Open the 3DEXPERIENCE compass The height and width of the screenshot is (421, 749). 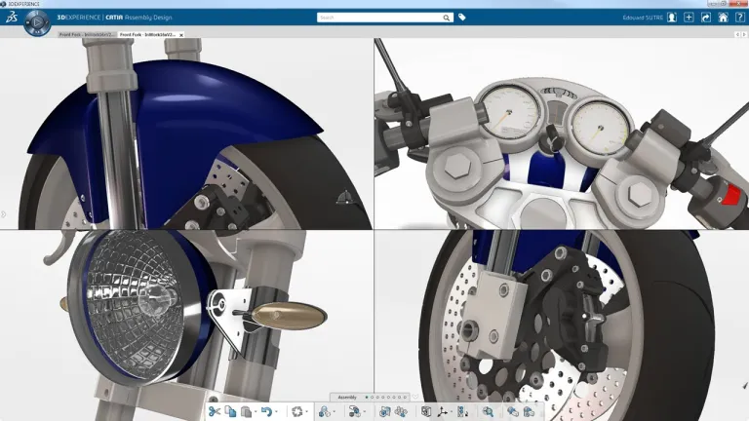[x=37, y=20]
